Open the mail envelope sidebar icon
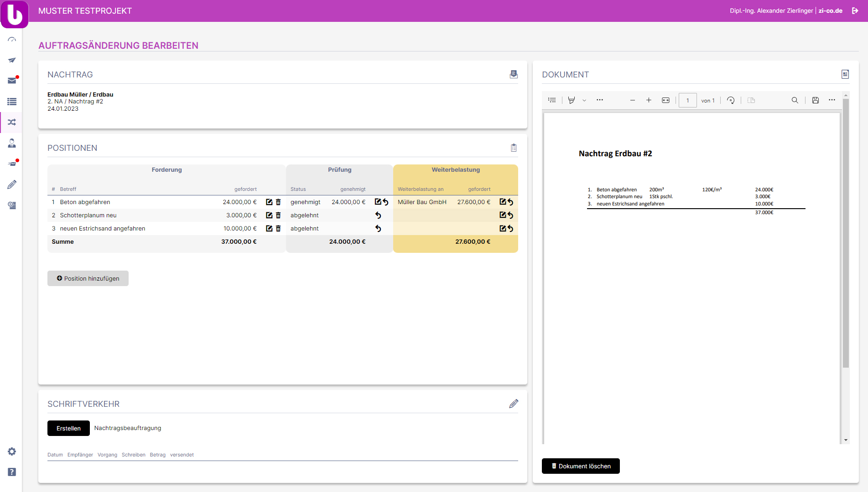Screen dimensions: 868x492 [x=12, y=81]
